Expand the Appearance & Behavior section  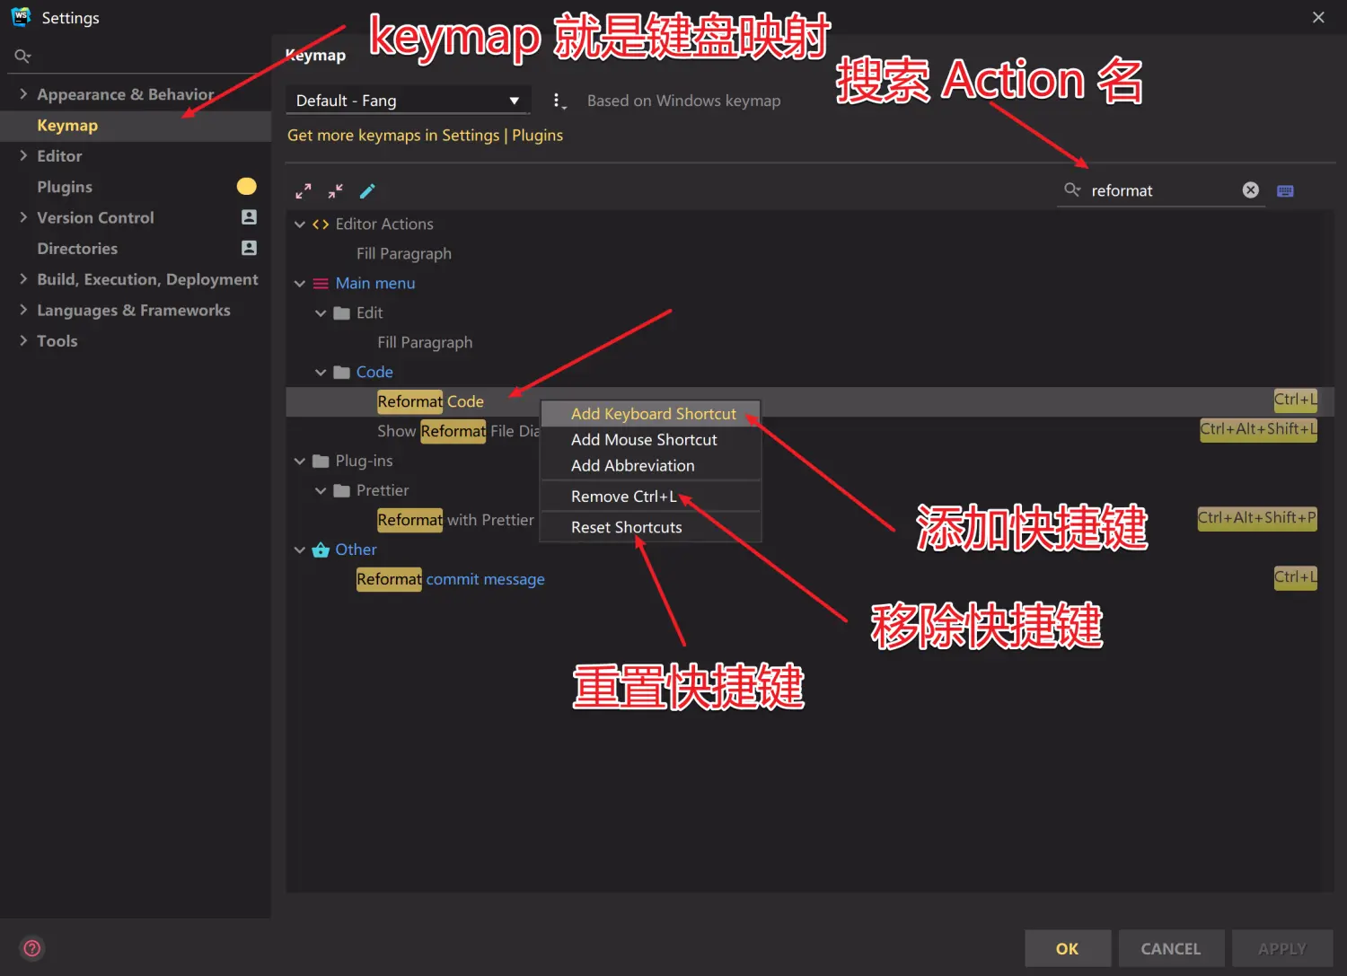(22, 93)
